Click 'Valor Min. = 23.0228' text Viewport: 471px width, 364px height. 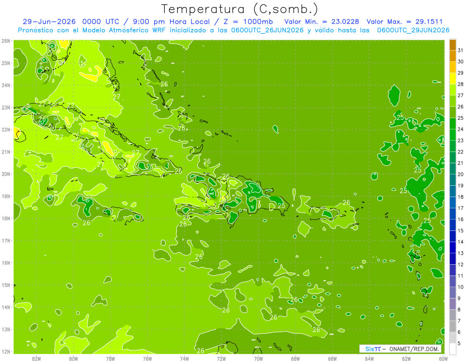[322, 22]
